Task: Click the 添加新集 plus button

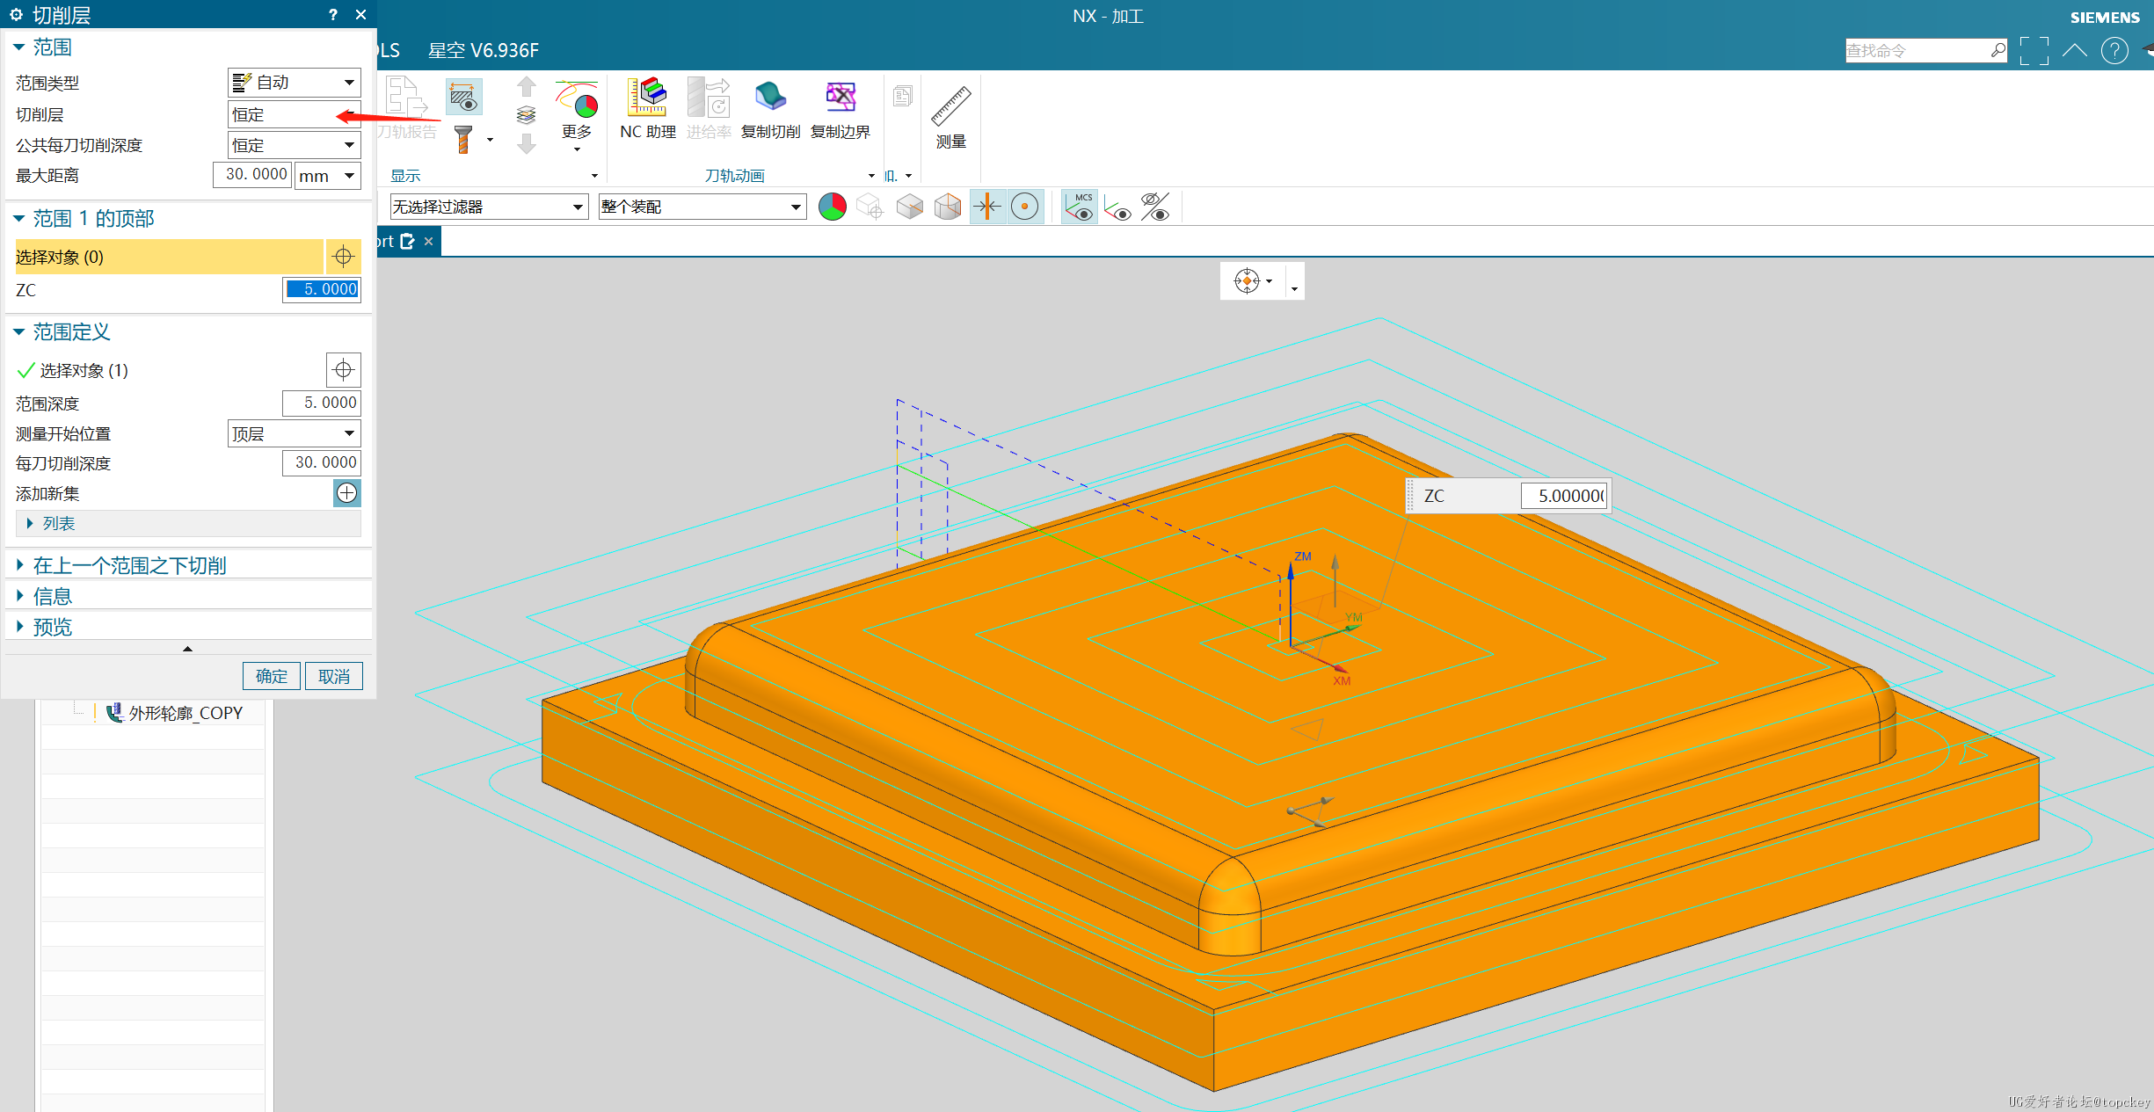Action: [347, 493]
